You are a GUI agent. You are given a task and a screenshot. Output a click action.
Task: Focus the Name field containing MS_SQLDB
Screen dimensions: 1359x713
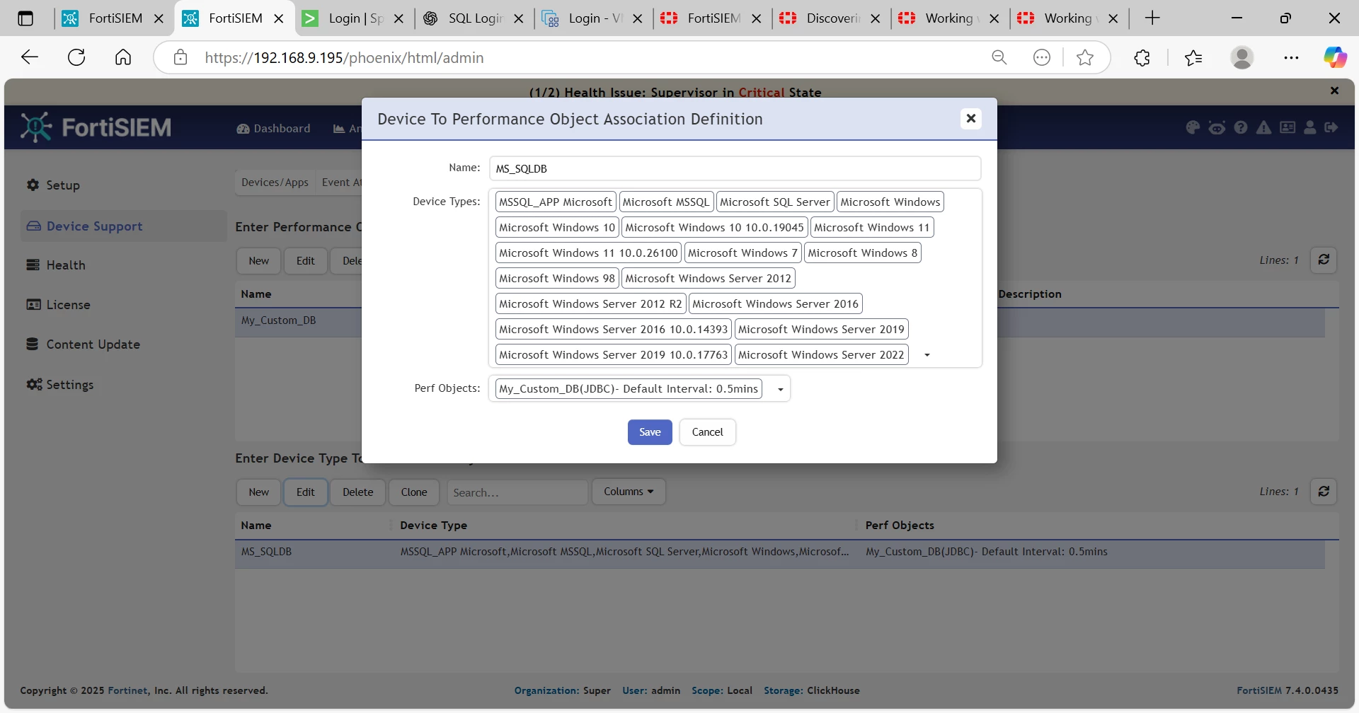pyautogui.click(x=735, y=168)
